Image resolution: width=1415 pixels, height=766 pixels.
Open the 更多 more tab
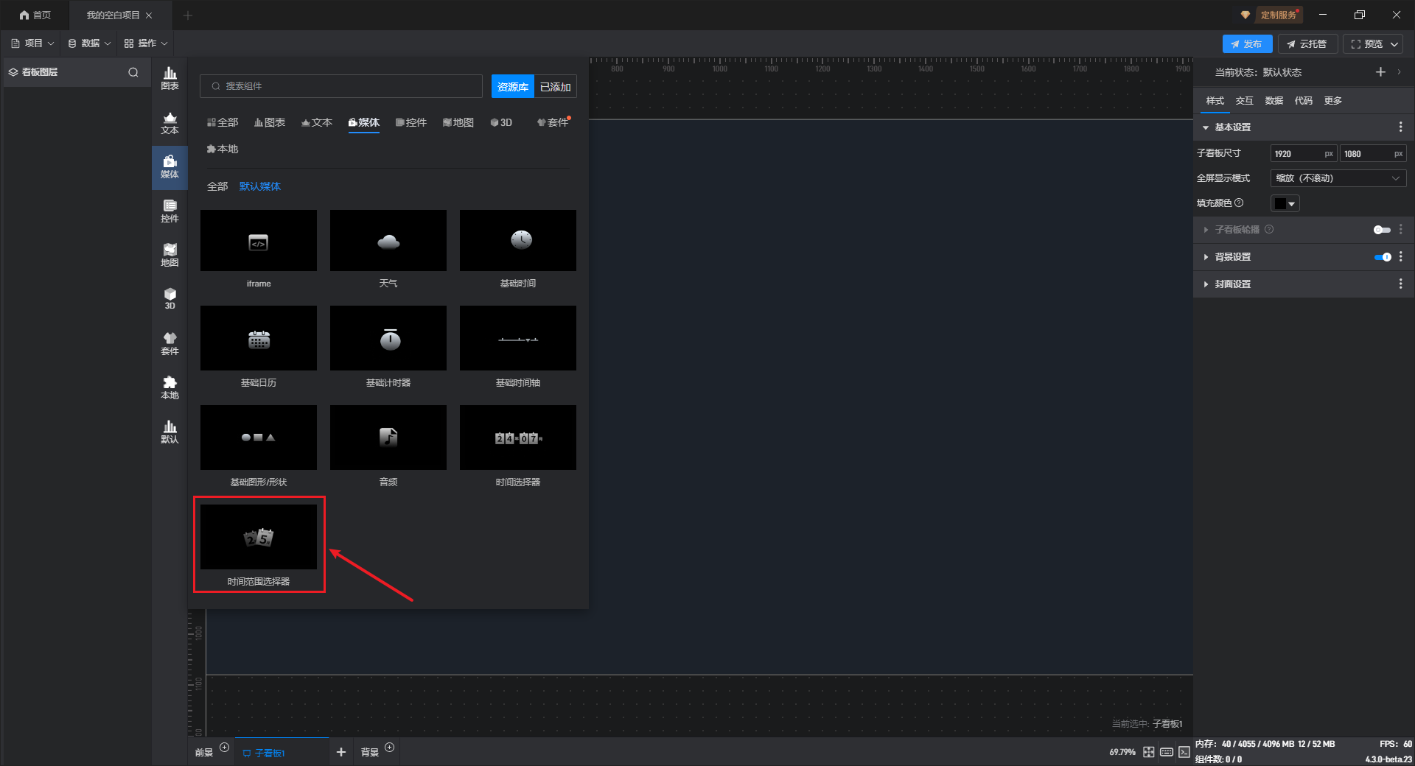[x=1332, y=101]
